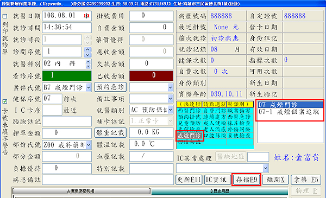Click 離開X exit button
The image size is (326, 198).
pos(275,180)
